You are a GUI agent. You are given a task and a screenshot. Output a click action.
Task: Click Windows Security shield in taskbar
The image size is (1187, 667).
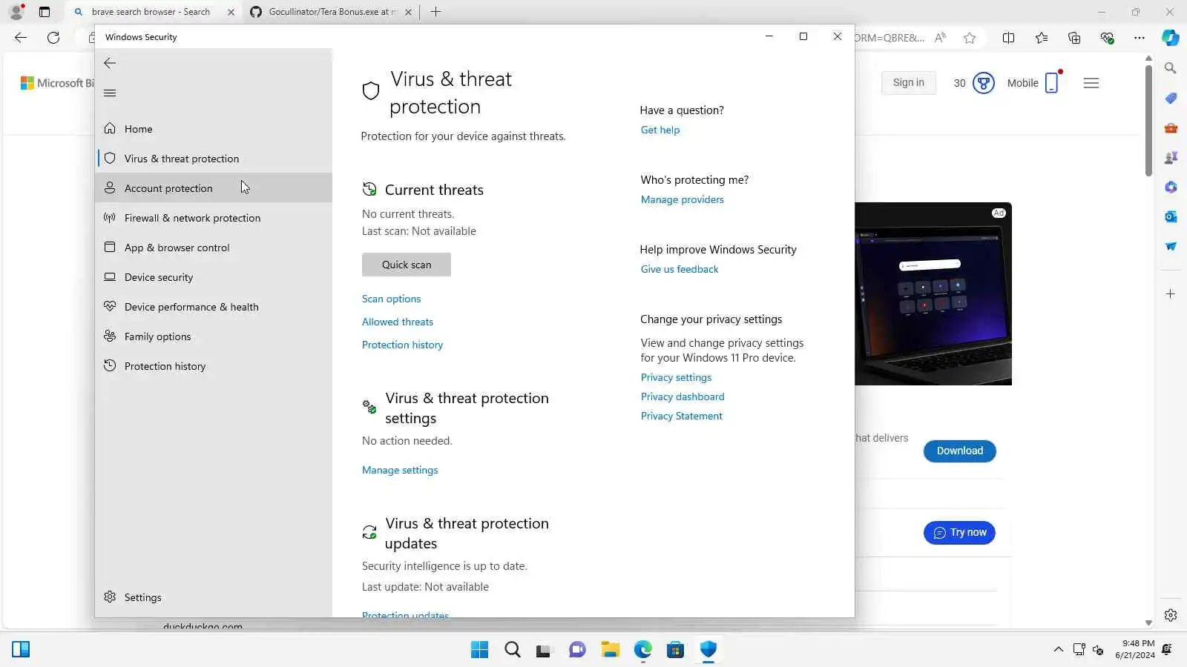click(x=708, y=650)
